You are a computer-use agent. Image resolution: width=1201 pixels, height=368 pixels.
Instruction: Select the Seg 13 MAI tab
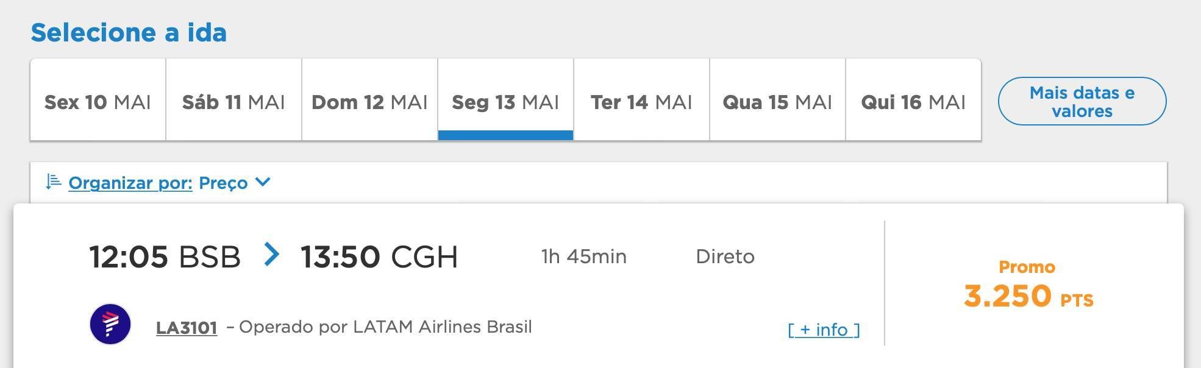coord(505,100)
